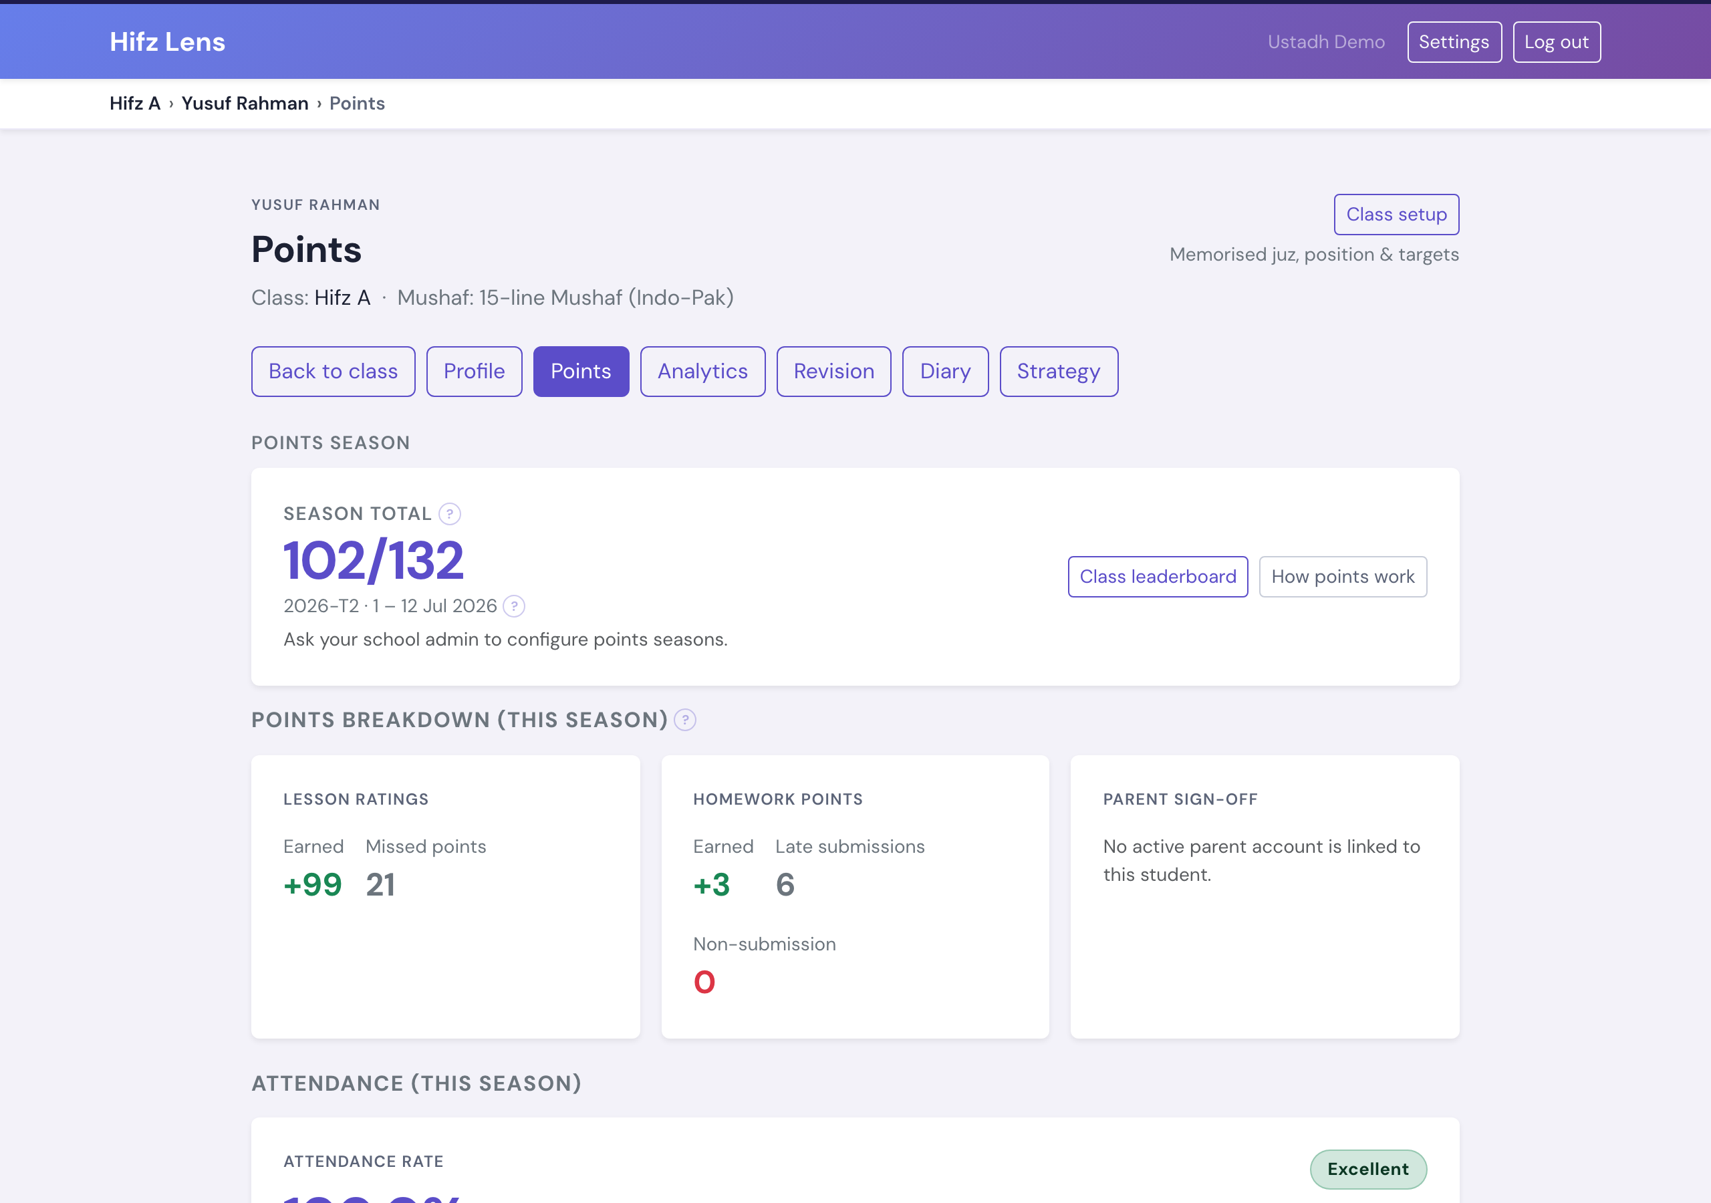Switch to the Profile tab
The width and height of the screenshot is (1711, 1203).
[474, 371]
